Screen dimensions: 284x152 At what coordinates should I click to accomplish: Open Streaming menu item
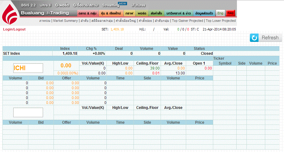pyautogui.click(x=111, y=5)
